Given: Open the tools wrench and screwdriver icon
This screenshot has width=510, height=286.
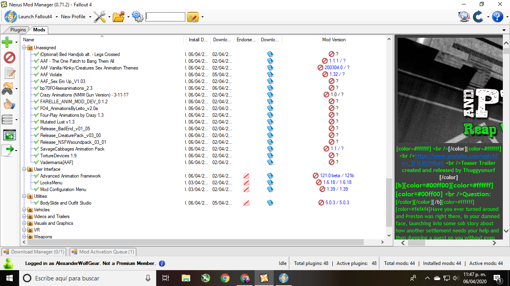Looking at the screenshot, I should click(x=100, y=17).
